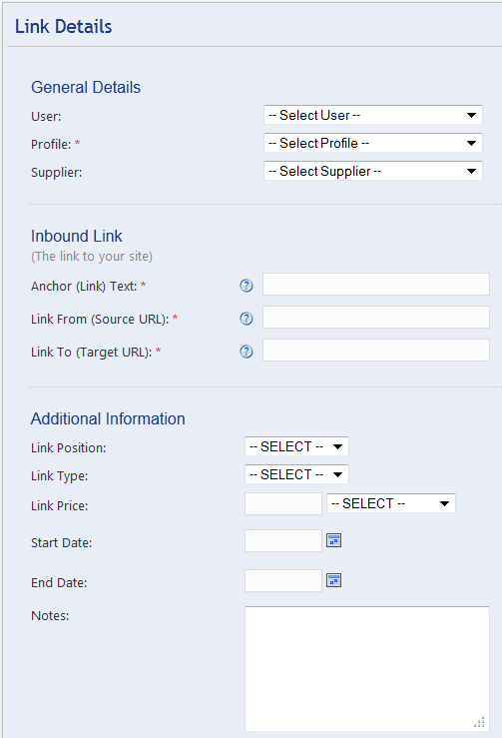
Task: Focus the Link Price amount field
Action: [x=283, y=504]
